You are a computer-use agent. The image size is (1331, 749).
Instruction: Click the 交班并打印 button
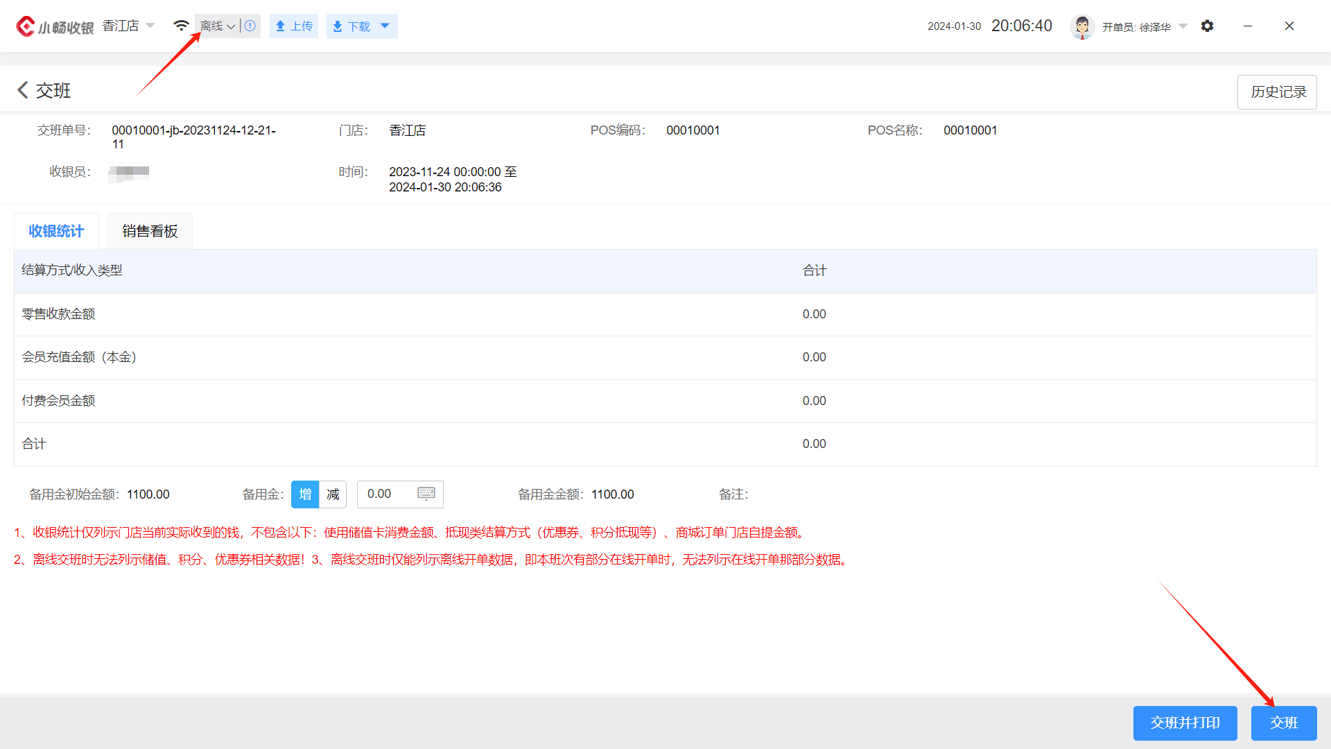pyautogui.click(x=1185, y=723)
